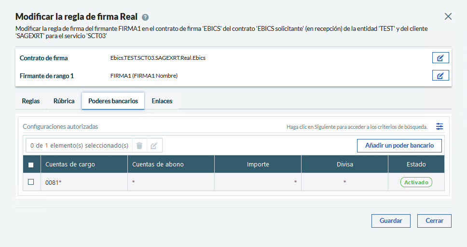Click the edit selected element icon

[x=154, y=146]
